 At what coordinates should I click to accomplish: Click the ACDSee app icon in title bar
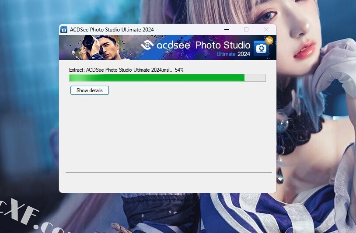coord(64,29)
